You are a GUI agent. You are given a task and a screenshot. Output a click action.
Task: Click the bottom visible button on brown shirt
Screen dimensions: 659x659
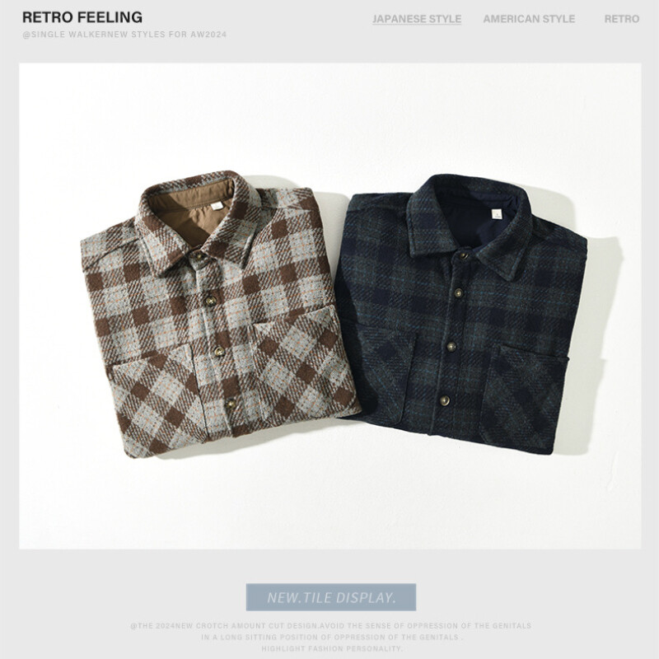231,404
